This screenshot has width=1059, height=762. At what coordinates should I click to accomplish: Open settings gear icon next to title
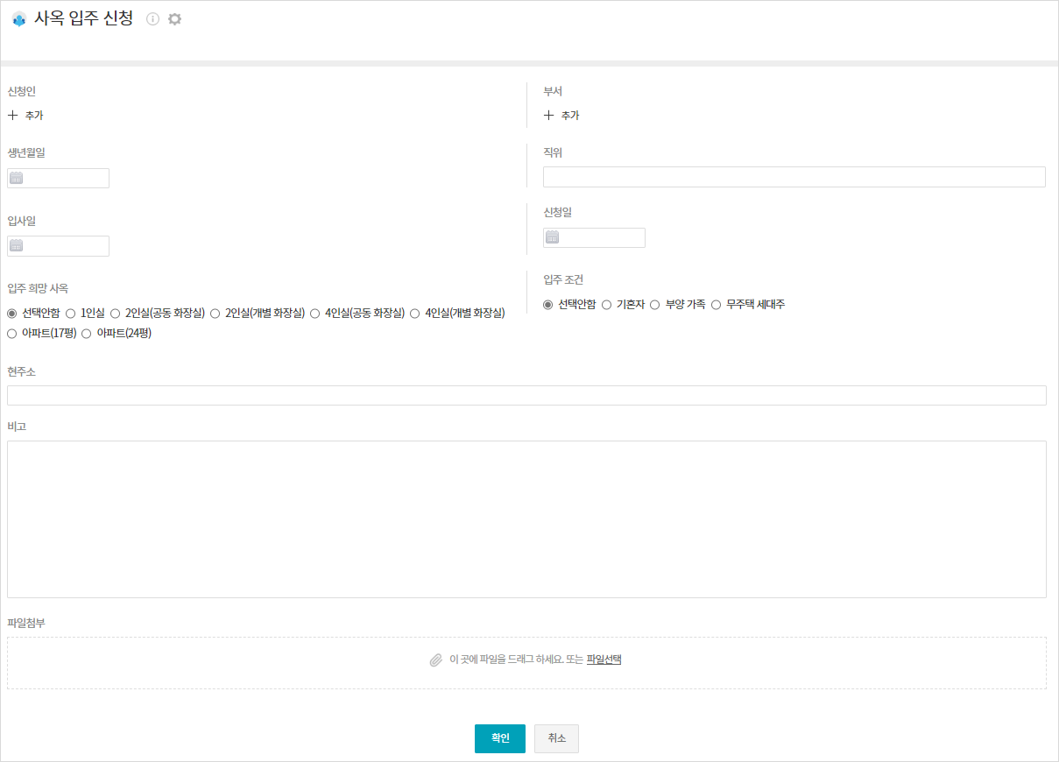point(174,19)
